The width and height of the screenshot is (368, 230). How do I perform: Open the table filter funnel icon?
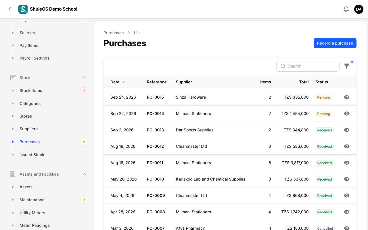point(347,66)
